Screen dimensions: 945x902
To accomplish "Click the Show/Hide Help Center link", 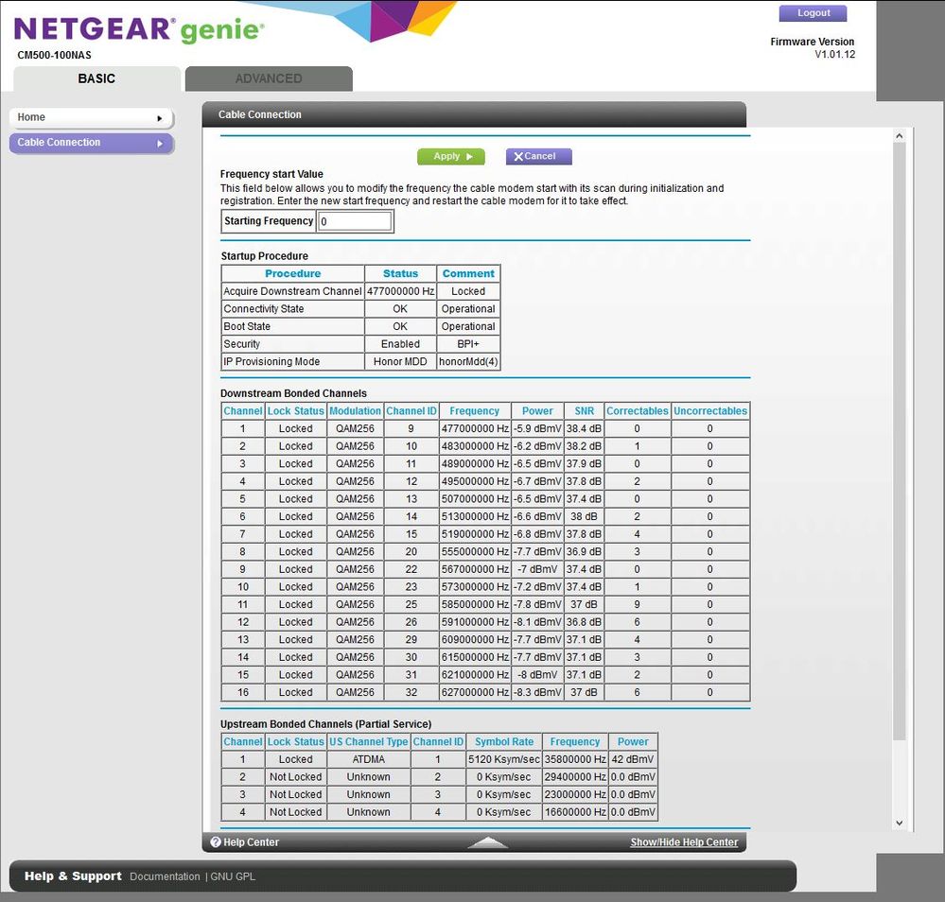I will click(684, 841).
